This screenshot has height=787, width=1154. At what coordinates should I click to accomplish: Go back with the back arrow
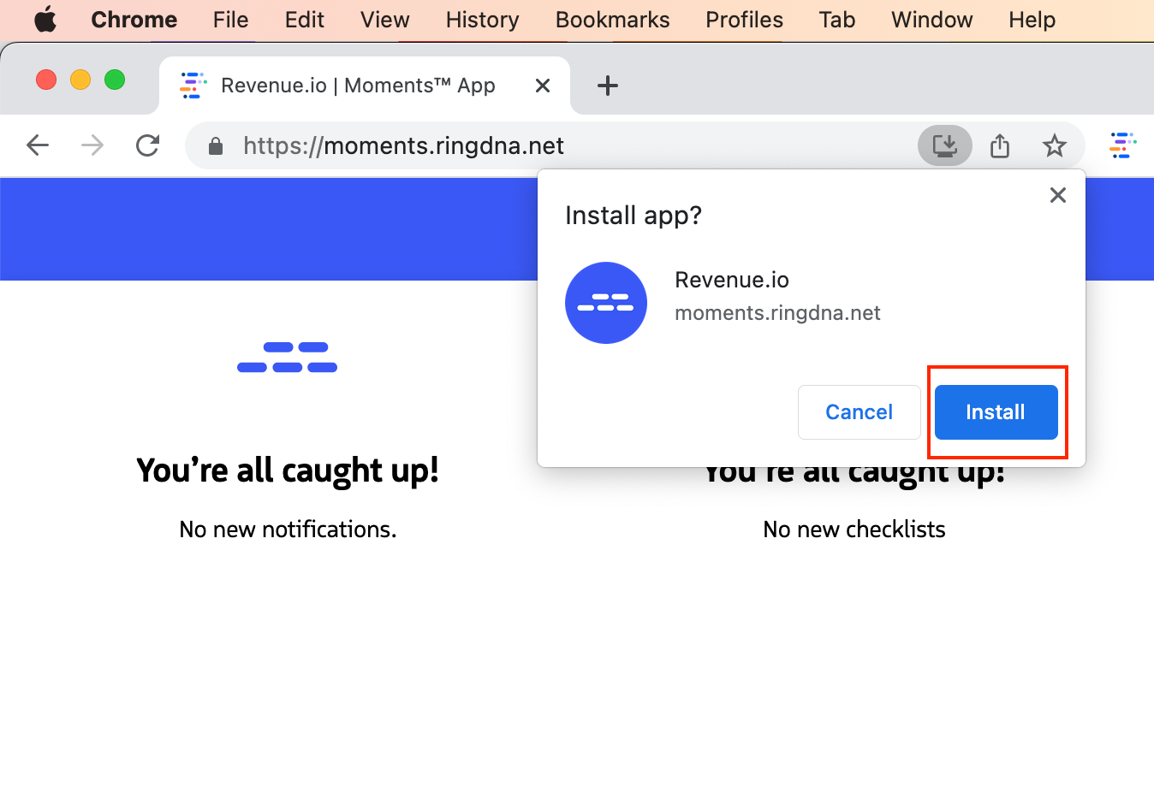point(38,145)
